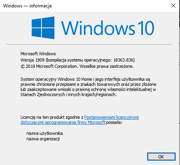
Task: Click the Wersja 1909 build number line
Action: 77,60
